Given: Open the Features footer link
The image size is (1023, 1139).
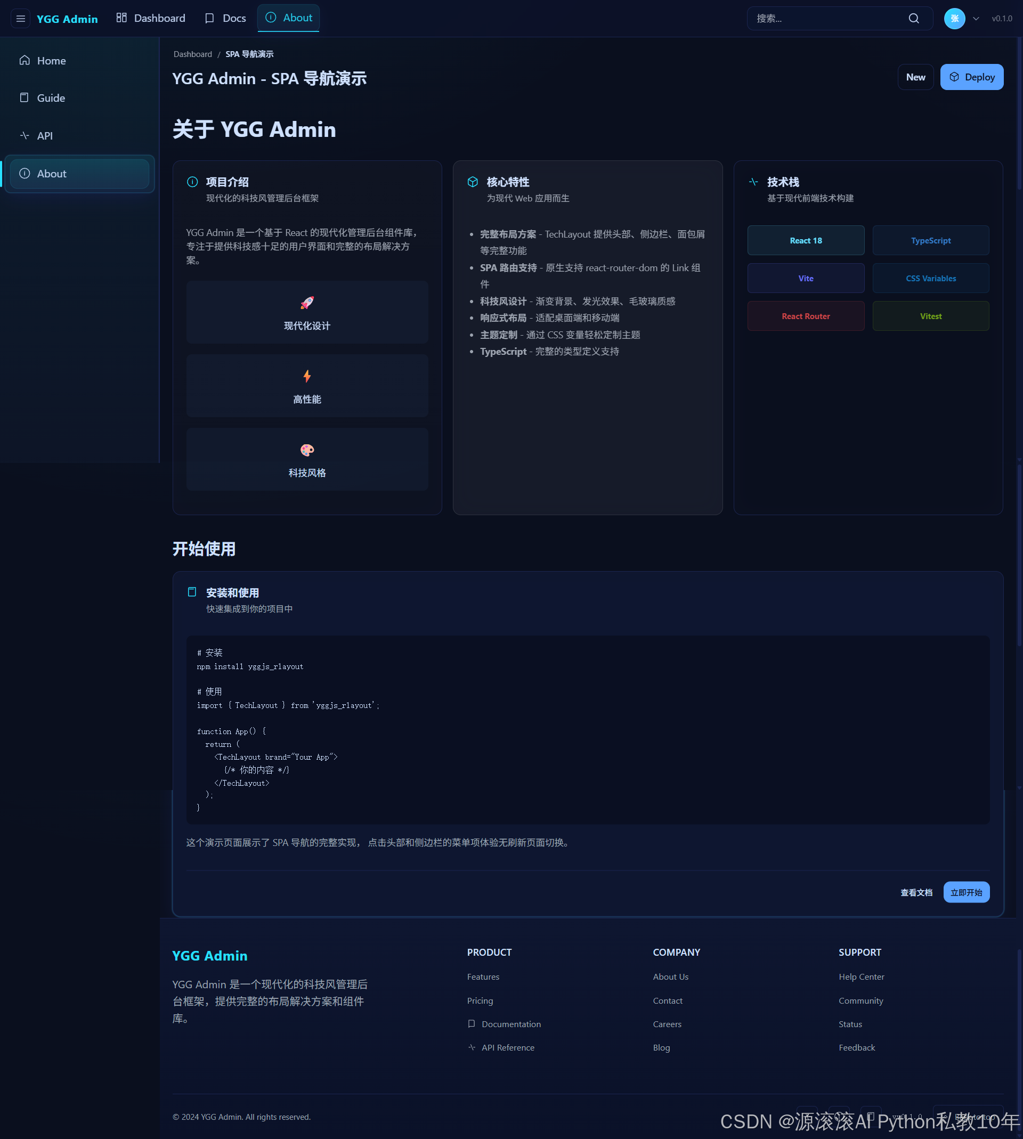Looking at the screenshot, I should coord(483,977).
